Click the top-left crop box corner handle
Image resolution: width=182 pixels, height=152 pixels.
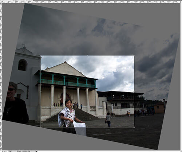pyautogui.click(x=41, y=56)
